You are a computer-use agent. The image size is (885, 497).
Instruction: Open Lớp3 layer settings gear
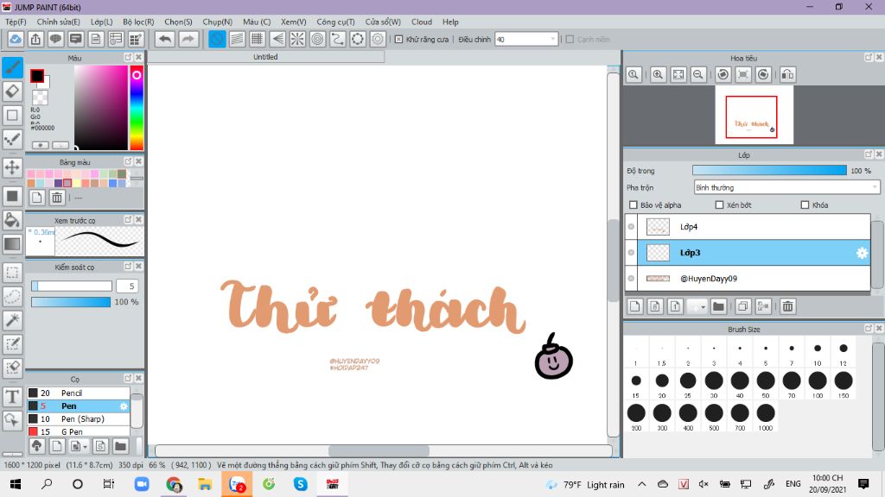862,253
